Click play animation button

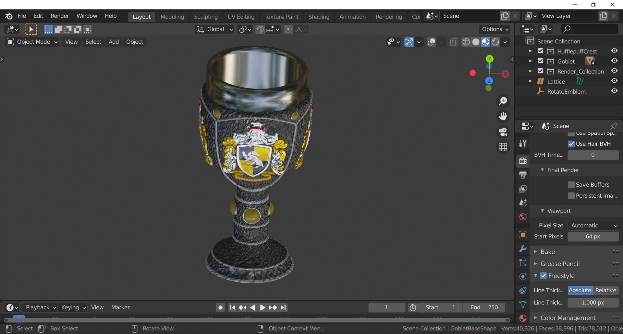(263, 307)
